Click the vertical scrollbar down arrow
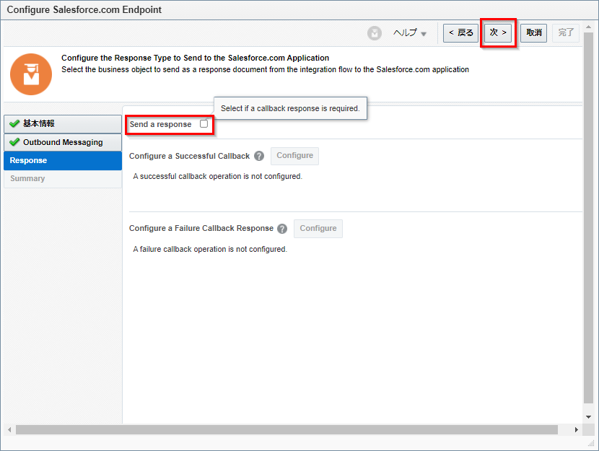The width and height of the screenshot is (599, 451). pyautogui.click(x=588, y=417)
